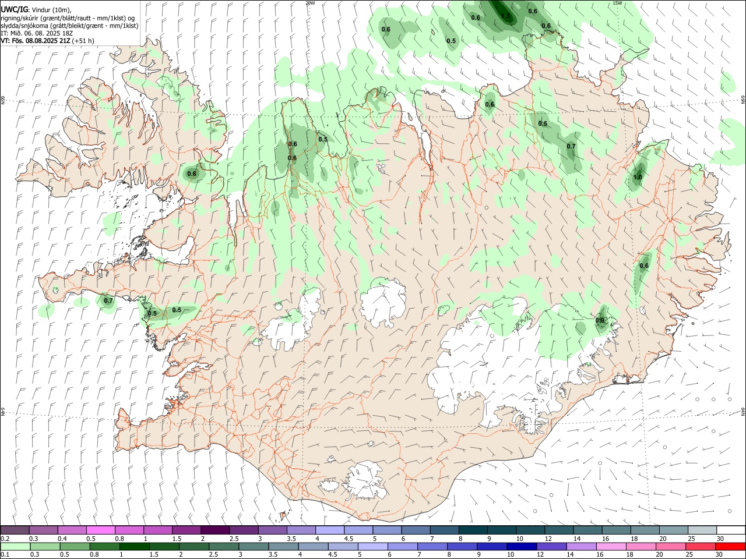Pick the bottom-row blue swatch between 7 and 8
This screenshot has height=559, width=746.
pos(432,546)
